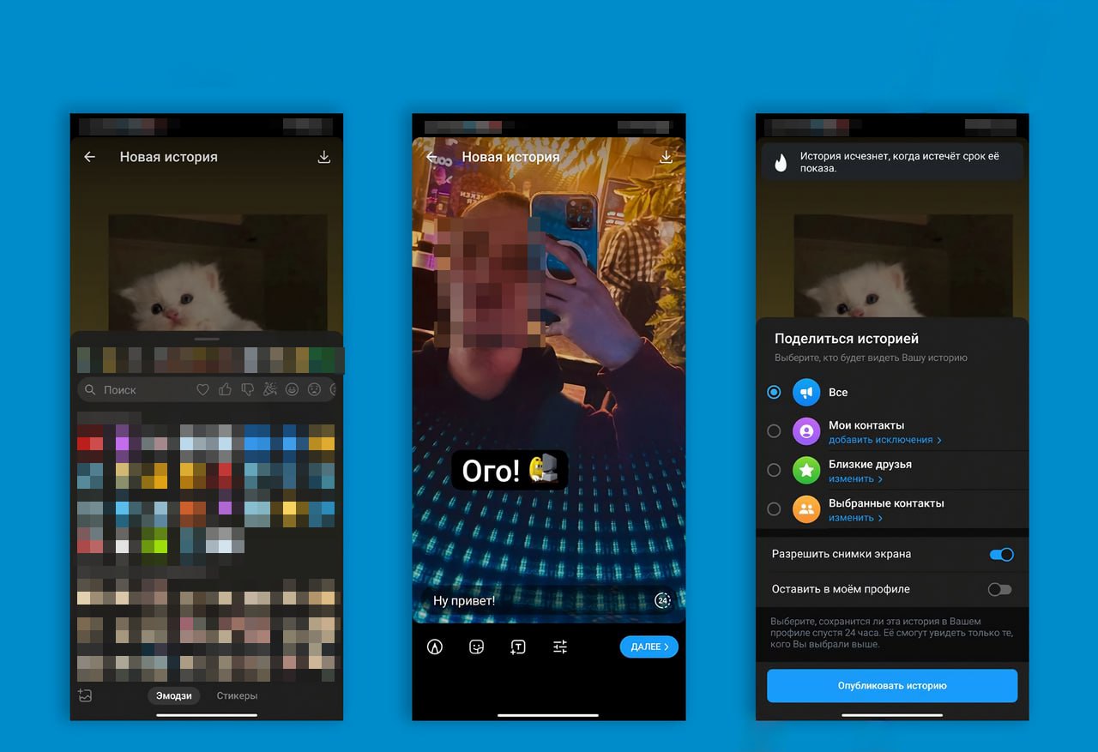Open the image adjustments sliders icon
Image resolution: width=1098 pixels, height=752 pixels.
tap(560, 647)
